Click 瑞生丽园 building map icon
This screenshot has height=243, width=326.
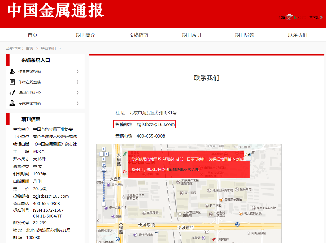(x=181, y=193)
